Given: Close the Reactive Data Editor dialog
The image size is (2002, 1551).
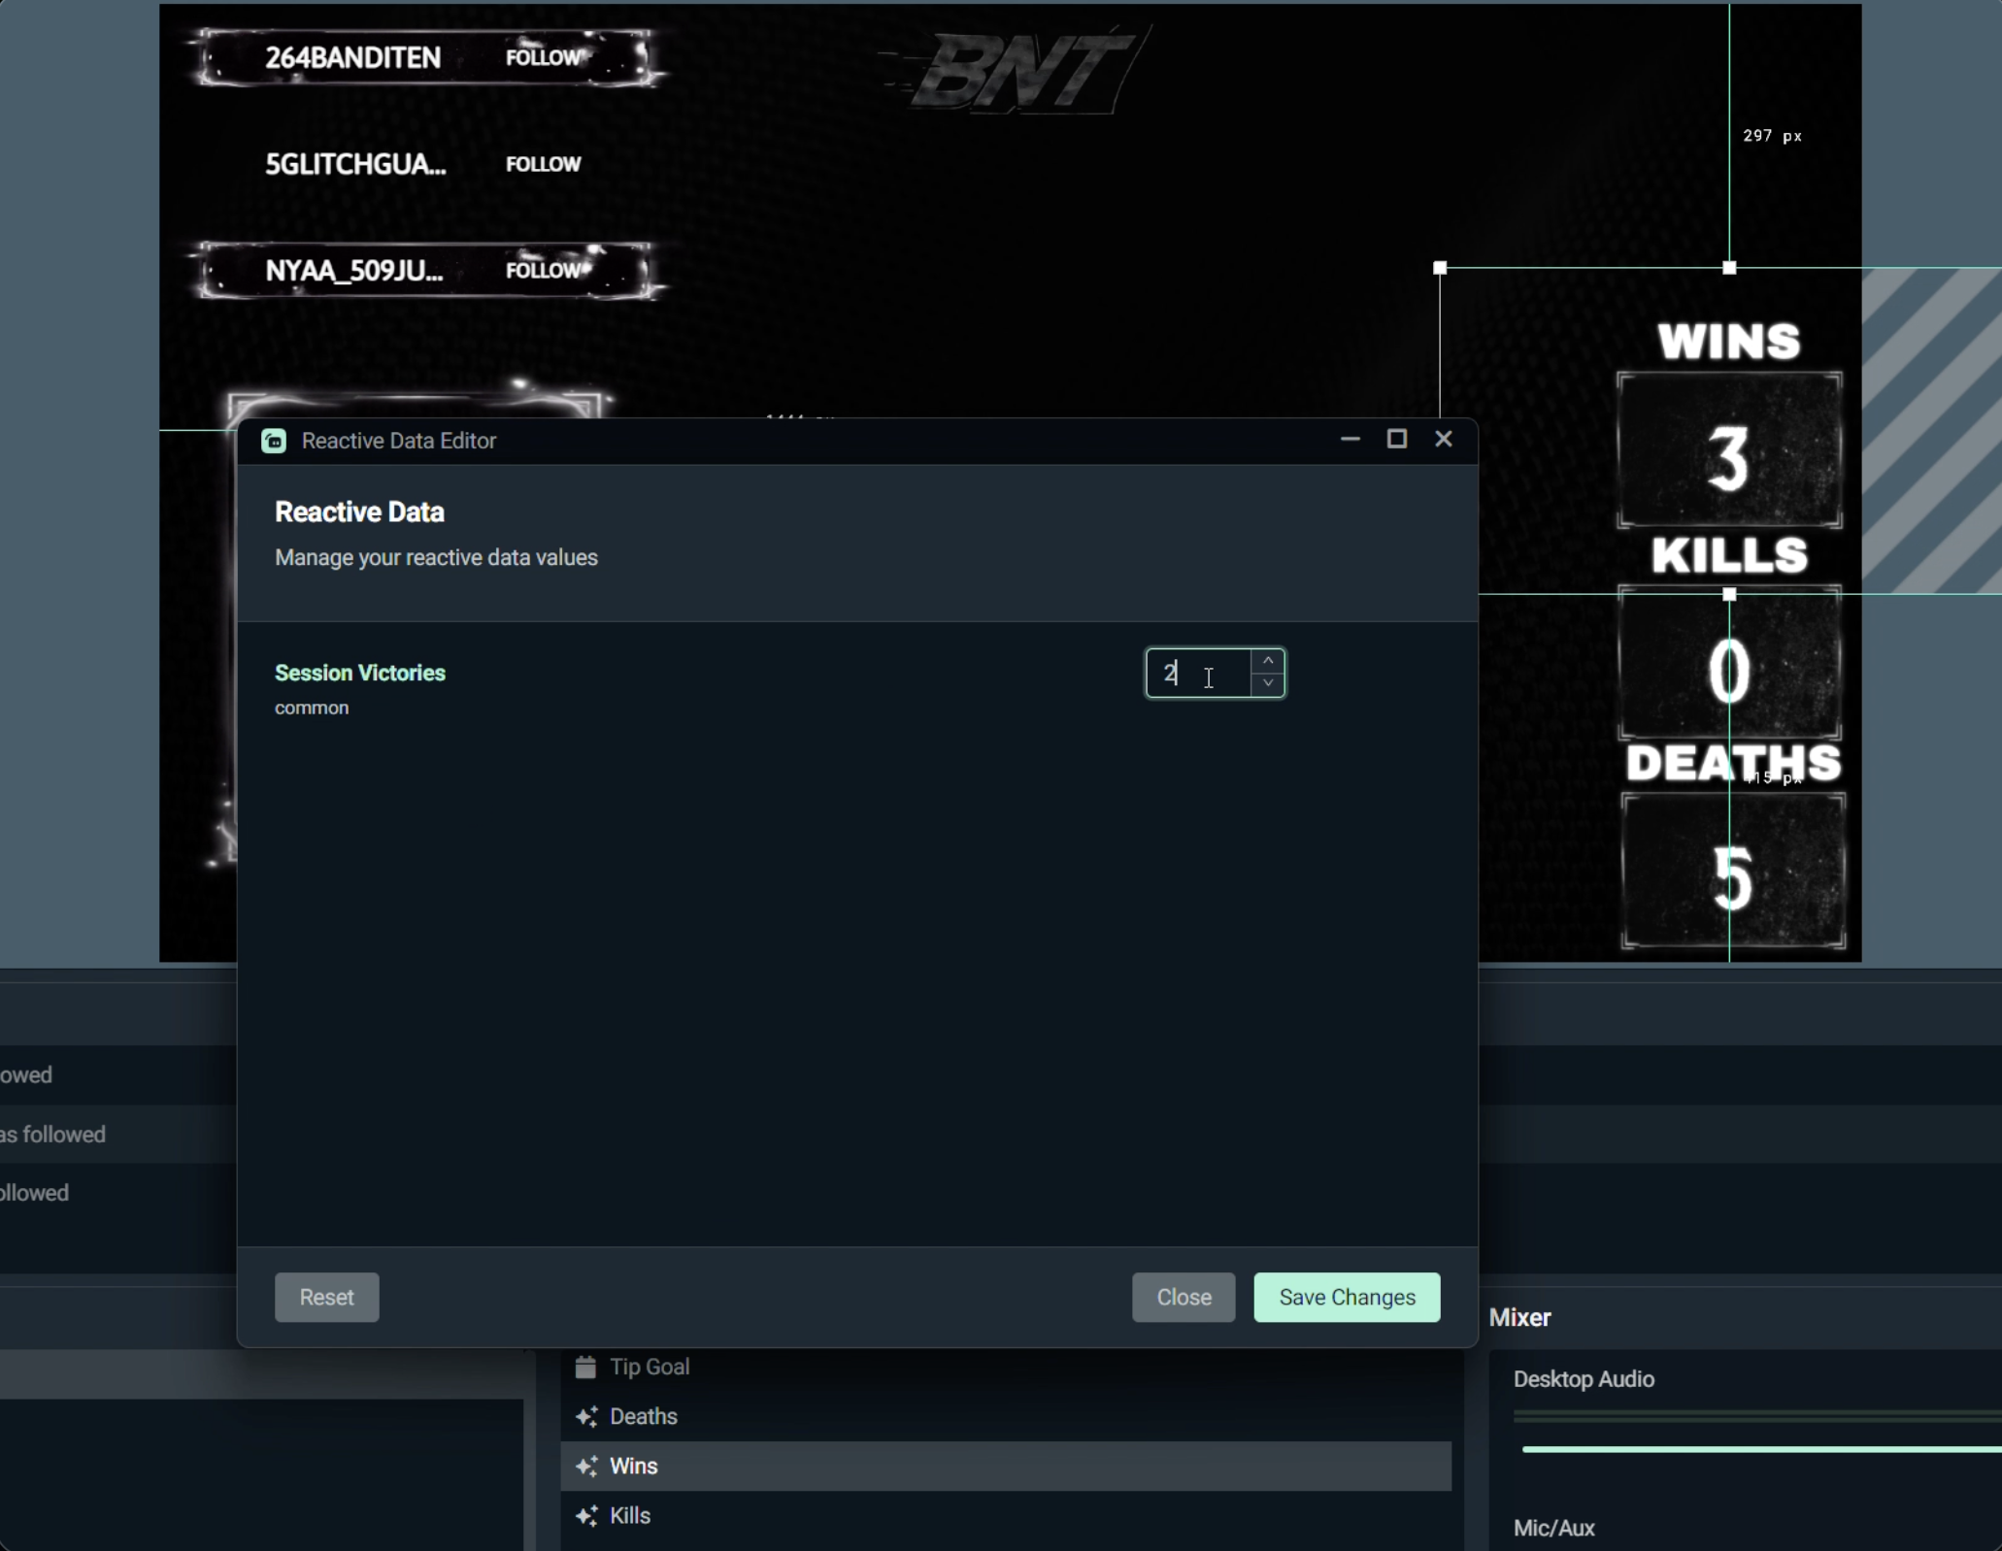Looking at the screenshot, I should (x=1444, y=440).
